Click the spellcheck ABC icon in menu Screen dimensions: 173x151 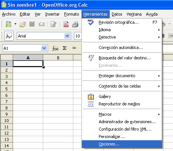[x=91, y=22]
